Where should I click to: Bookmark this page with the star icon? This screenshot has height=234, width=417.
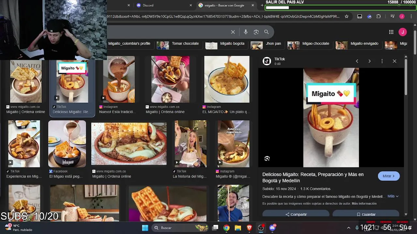(347, 16)
